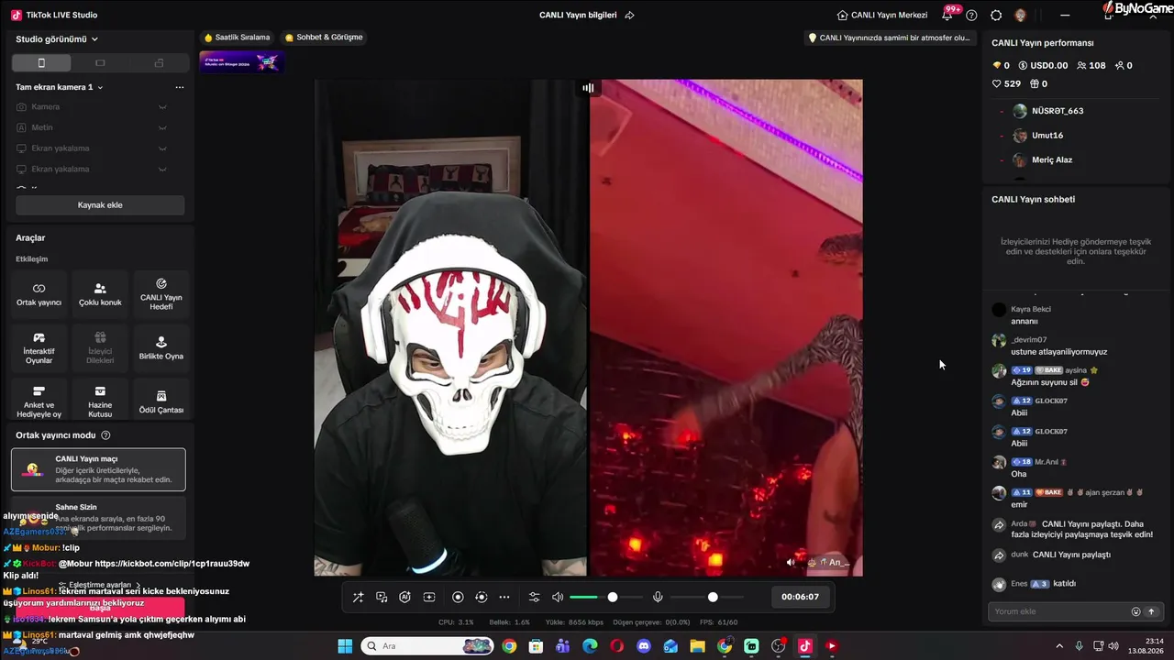1174x660 pixels.
Task: Click the dashed-circle replay record icon
Action: point(482,597)
